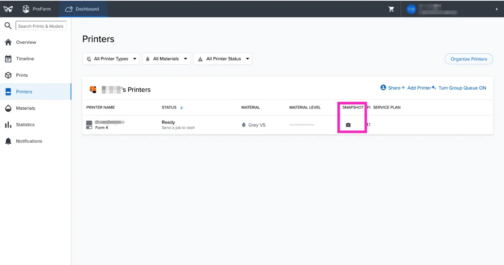The width and height of the screenshot is (504, 265).
Task: Turn Group Queue ON
Action: coord(459,88)
